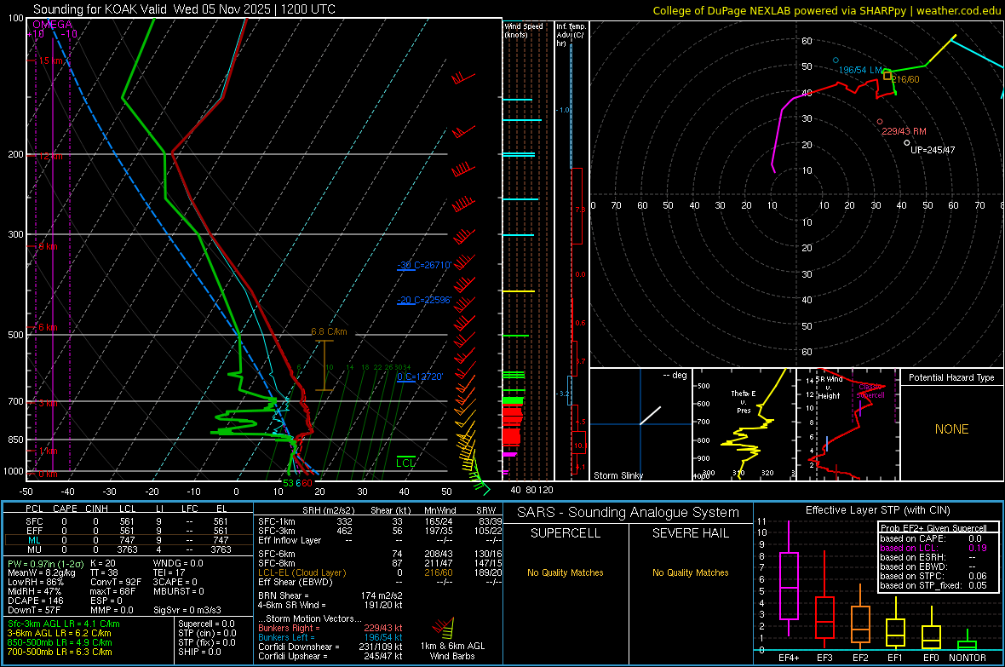Click the BRN Shear value row
This screenshot has height=667, width=1005.
[330, 595]
